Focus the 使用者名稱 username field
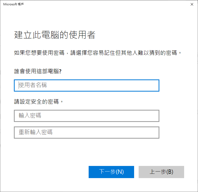The height and width of the screenshot is (192, 198). [x=86, y=86]
